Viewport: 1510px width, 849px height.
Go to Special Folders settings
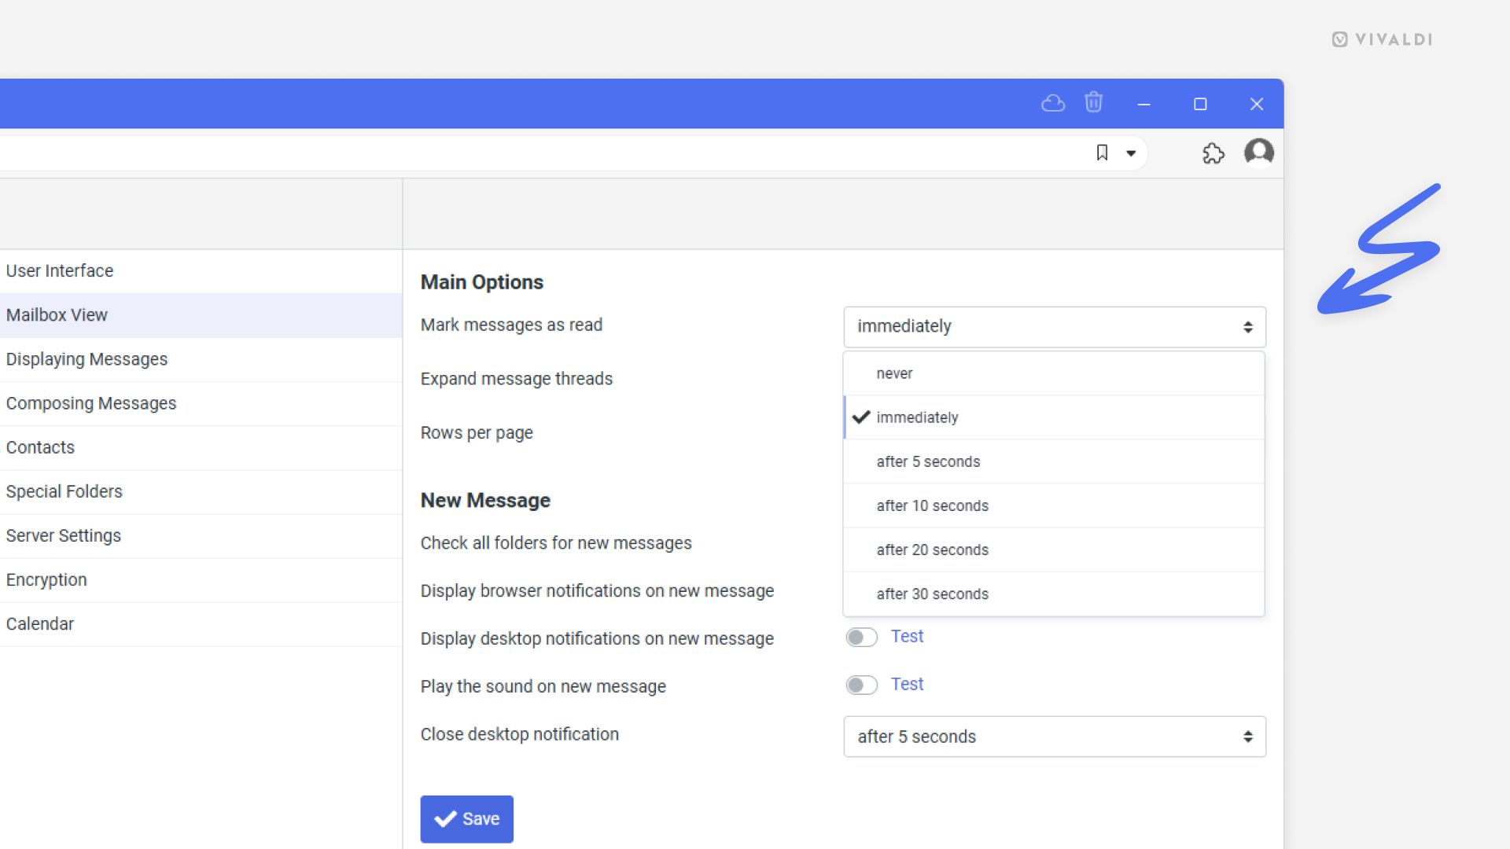pos(201,491)
